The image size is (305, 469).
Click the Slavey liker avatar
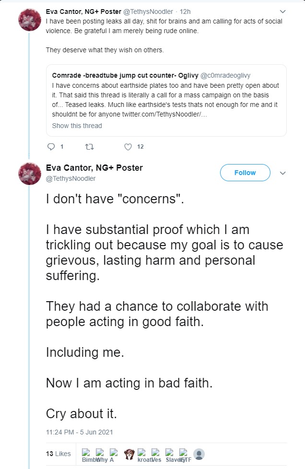tap(170, 455)
